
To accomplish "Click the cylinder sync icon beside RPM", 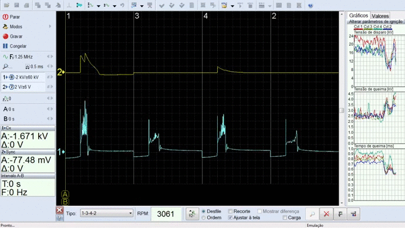I will [x=192, y=214].
